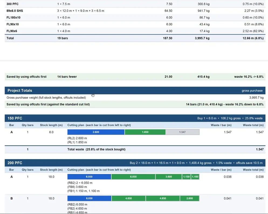The height and width of the screenshot is (214, 268).
Task: Click the 12.66 m (6.8%) total waste
Action: tap(253, 38)
